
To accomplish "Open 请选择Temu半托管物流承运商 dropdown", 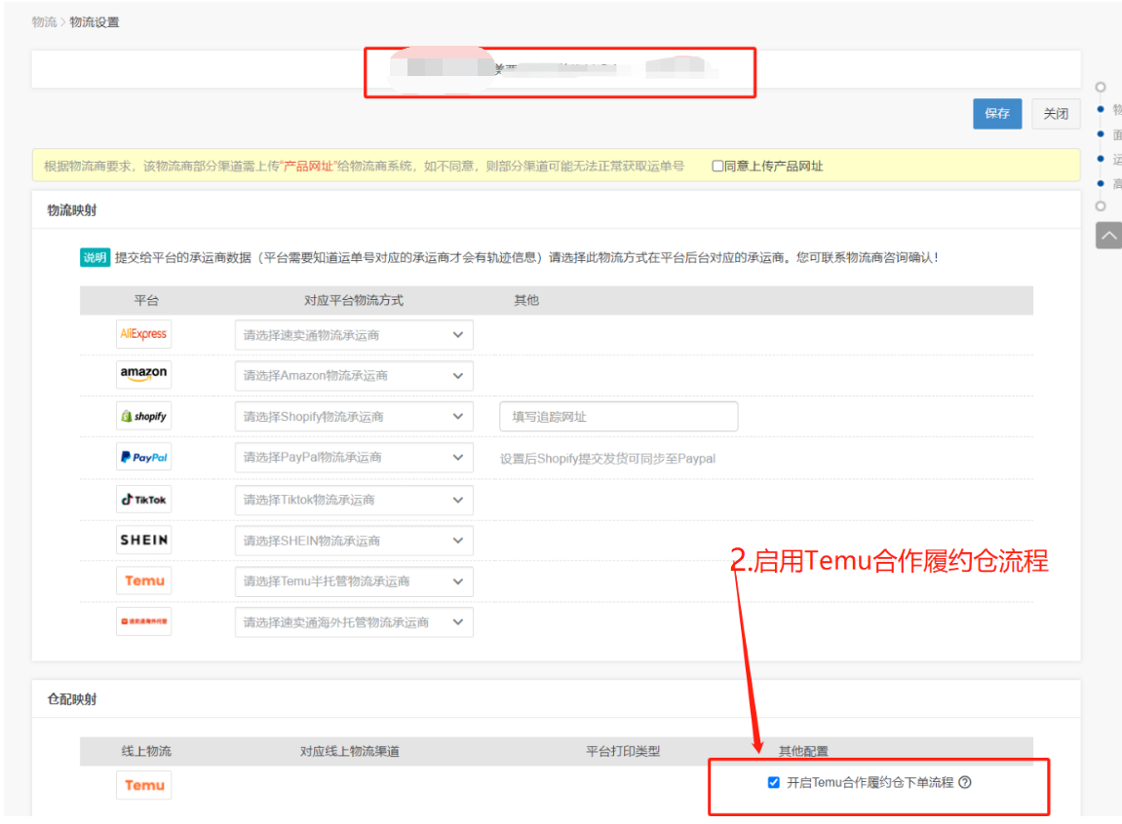I will (354, 581).
